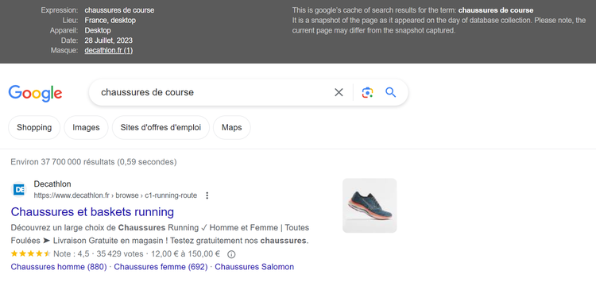Click the bold cache term chaussures de course
Viewport: 596px width, 286px height.
(x=496, y=10)
